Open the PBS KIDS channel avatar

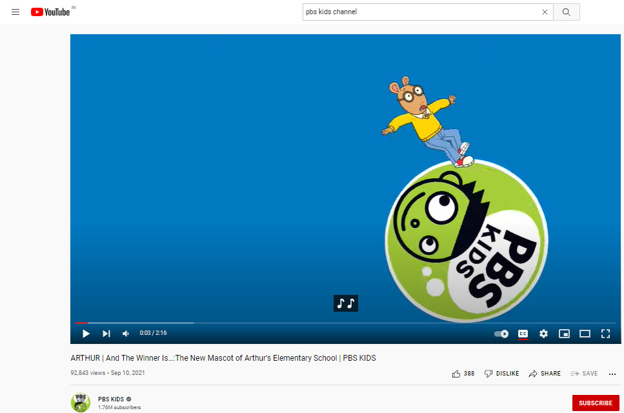[81, 402]
